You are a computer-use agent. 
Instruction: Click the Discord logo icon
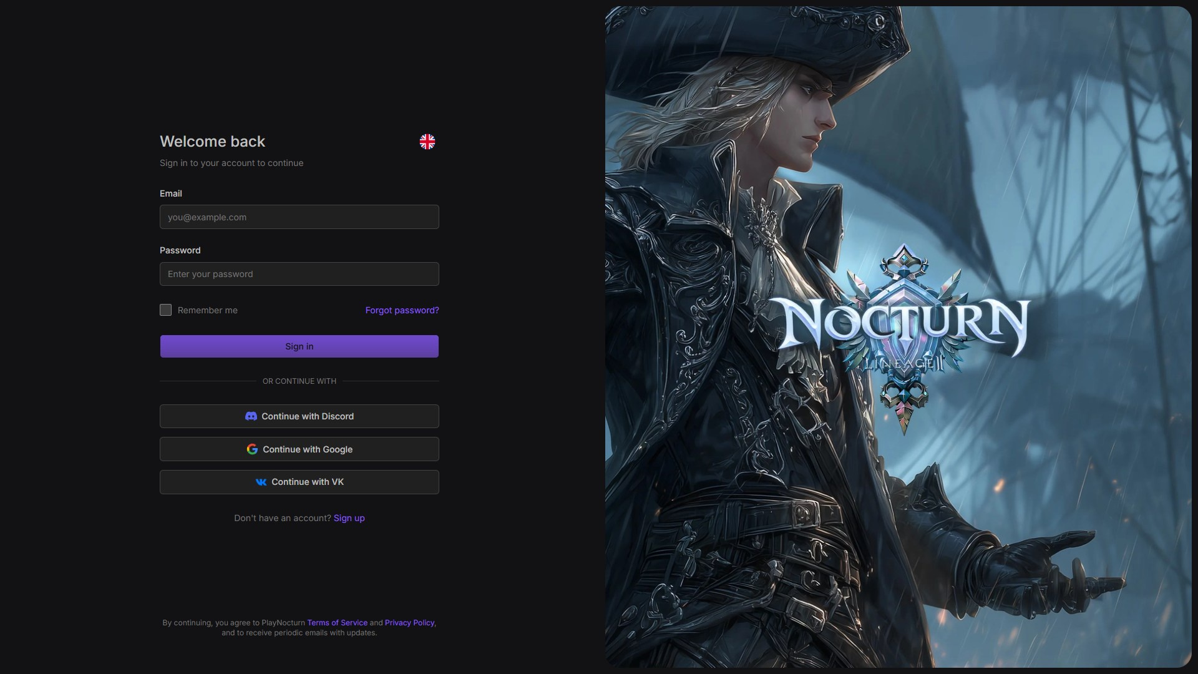point(251,416)
